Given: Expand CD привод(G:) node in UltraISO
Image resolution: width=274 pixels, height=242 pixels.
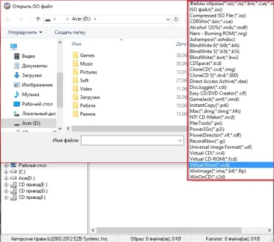Looking at the screenshot, I should pyautogui.click(x=6, y=191).
